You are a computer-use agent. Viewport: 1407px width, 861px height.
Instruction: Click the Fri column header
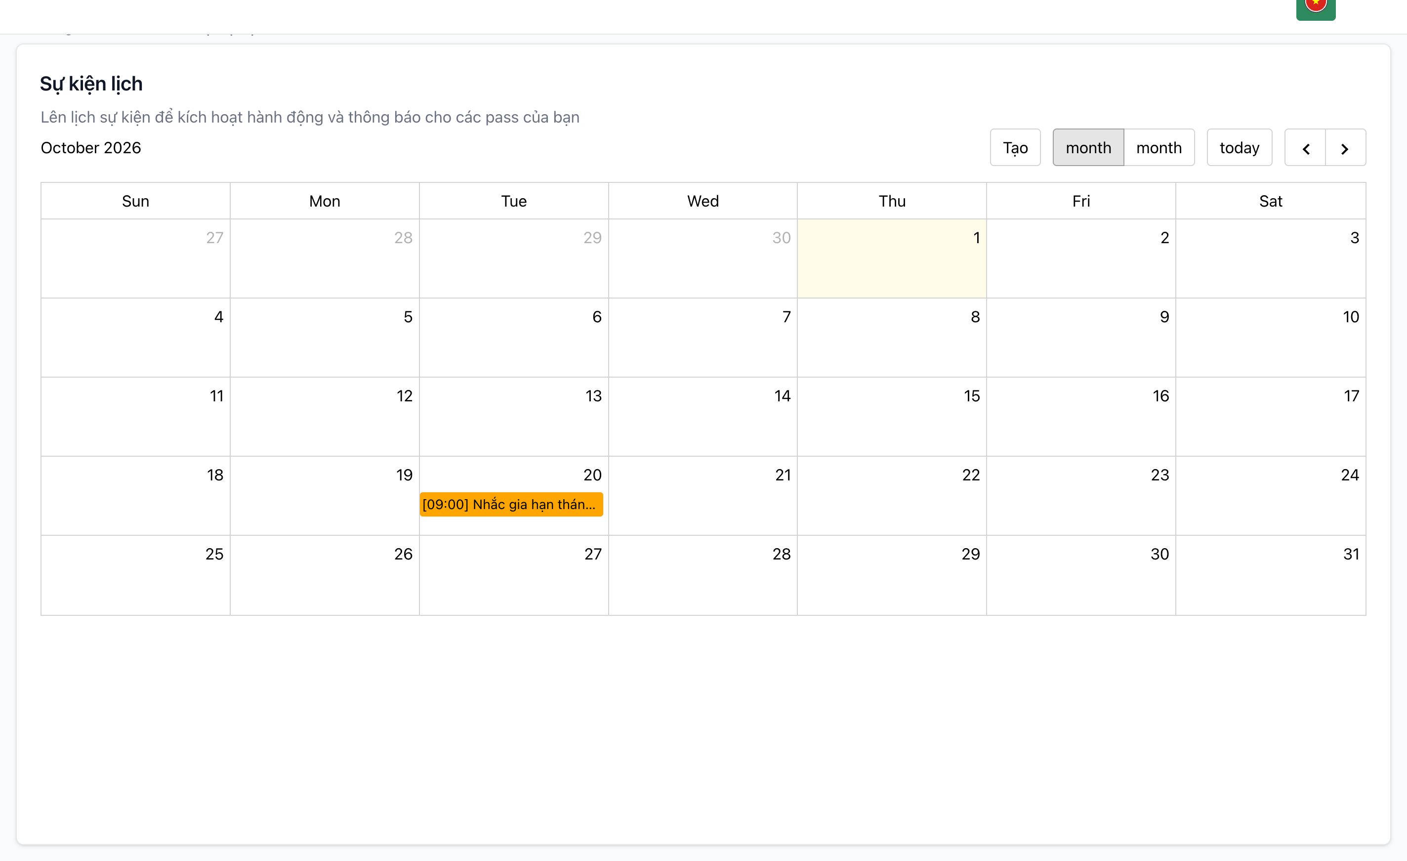pyautogui.click(x=1081, y=201)
